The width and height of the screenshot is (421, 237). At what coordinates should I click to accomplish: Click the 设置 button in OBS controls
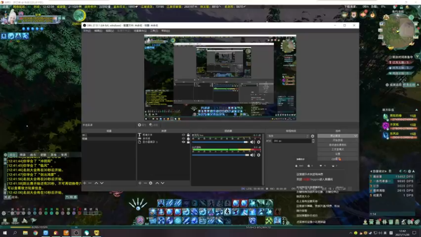[x=337, y=154]
